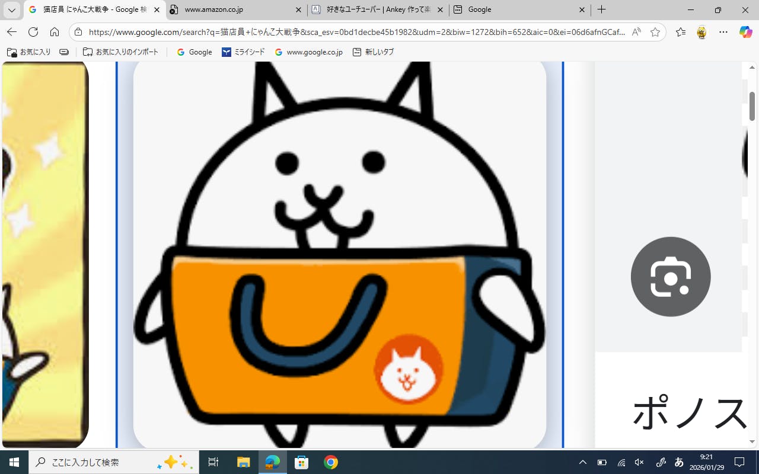Open the browser home page
This screenshot has height=474, width=759.
(x=55, y=32)
